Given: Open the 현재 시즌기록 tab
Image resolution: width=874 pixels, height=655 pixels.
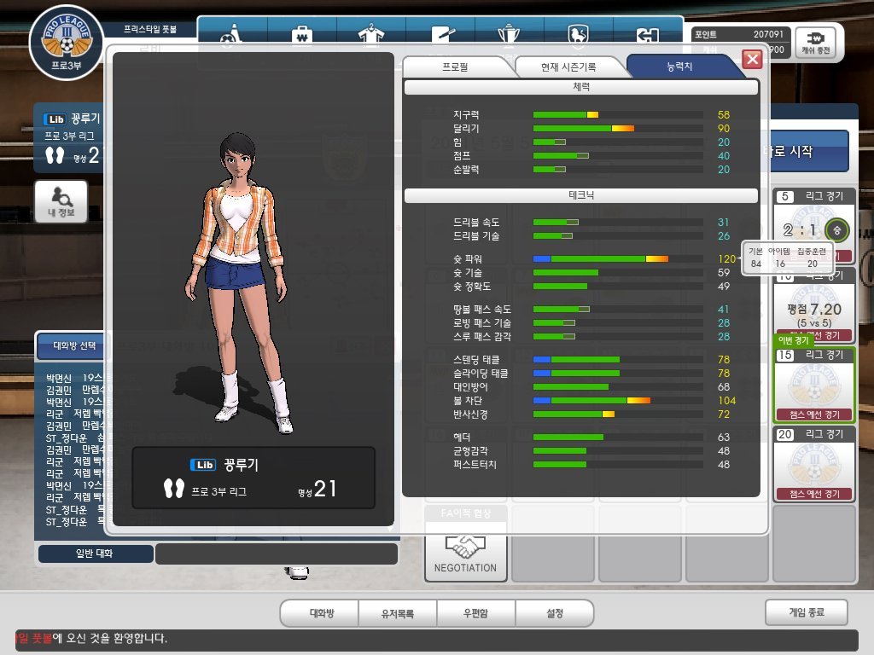Looking at the screenshot, I should (568, 66).
